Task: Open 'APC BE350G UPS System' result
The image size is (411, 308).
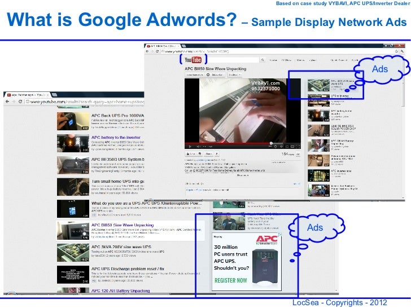Action: tap(117, 159)
